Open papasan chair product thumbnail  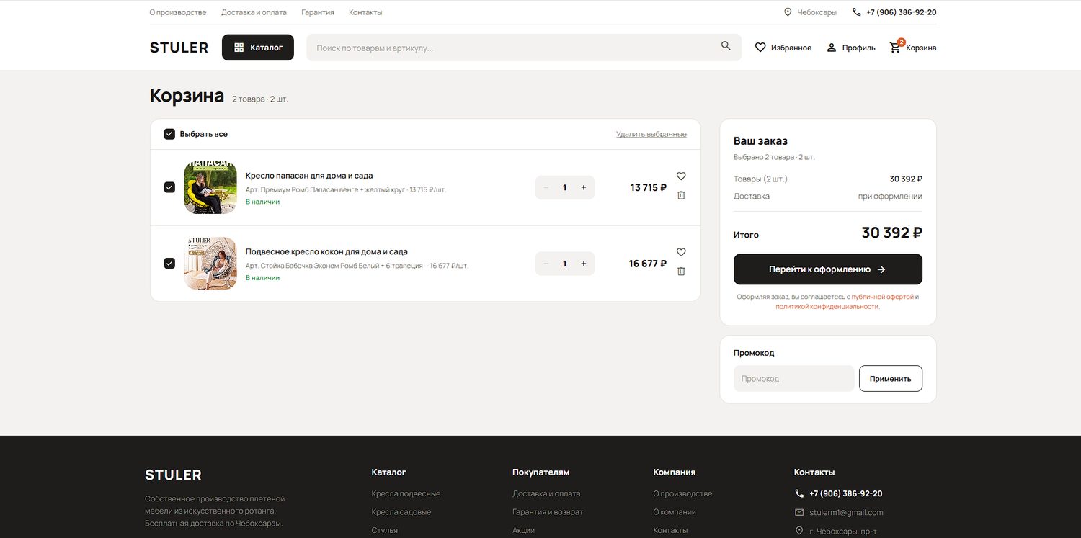pyautogui.click(x=210, y=187)
